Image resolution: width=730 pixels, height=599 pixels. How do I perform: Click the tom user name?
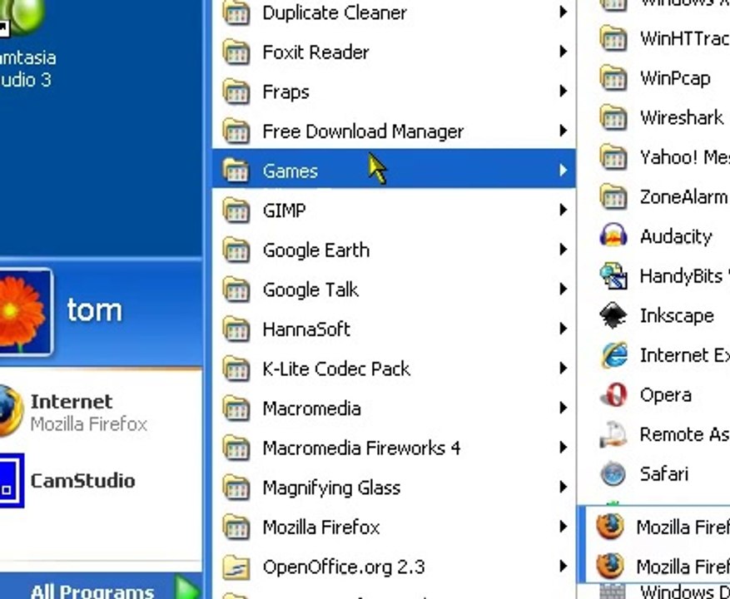[95, 310]
